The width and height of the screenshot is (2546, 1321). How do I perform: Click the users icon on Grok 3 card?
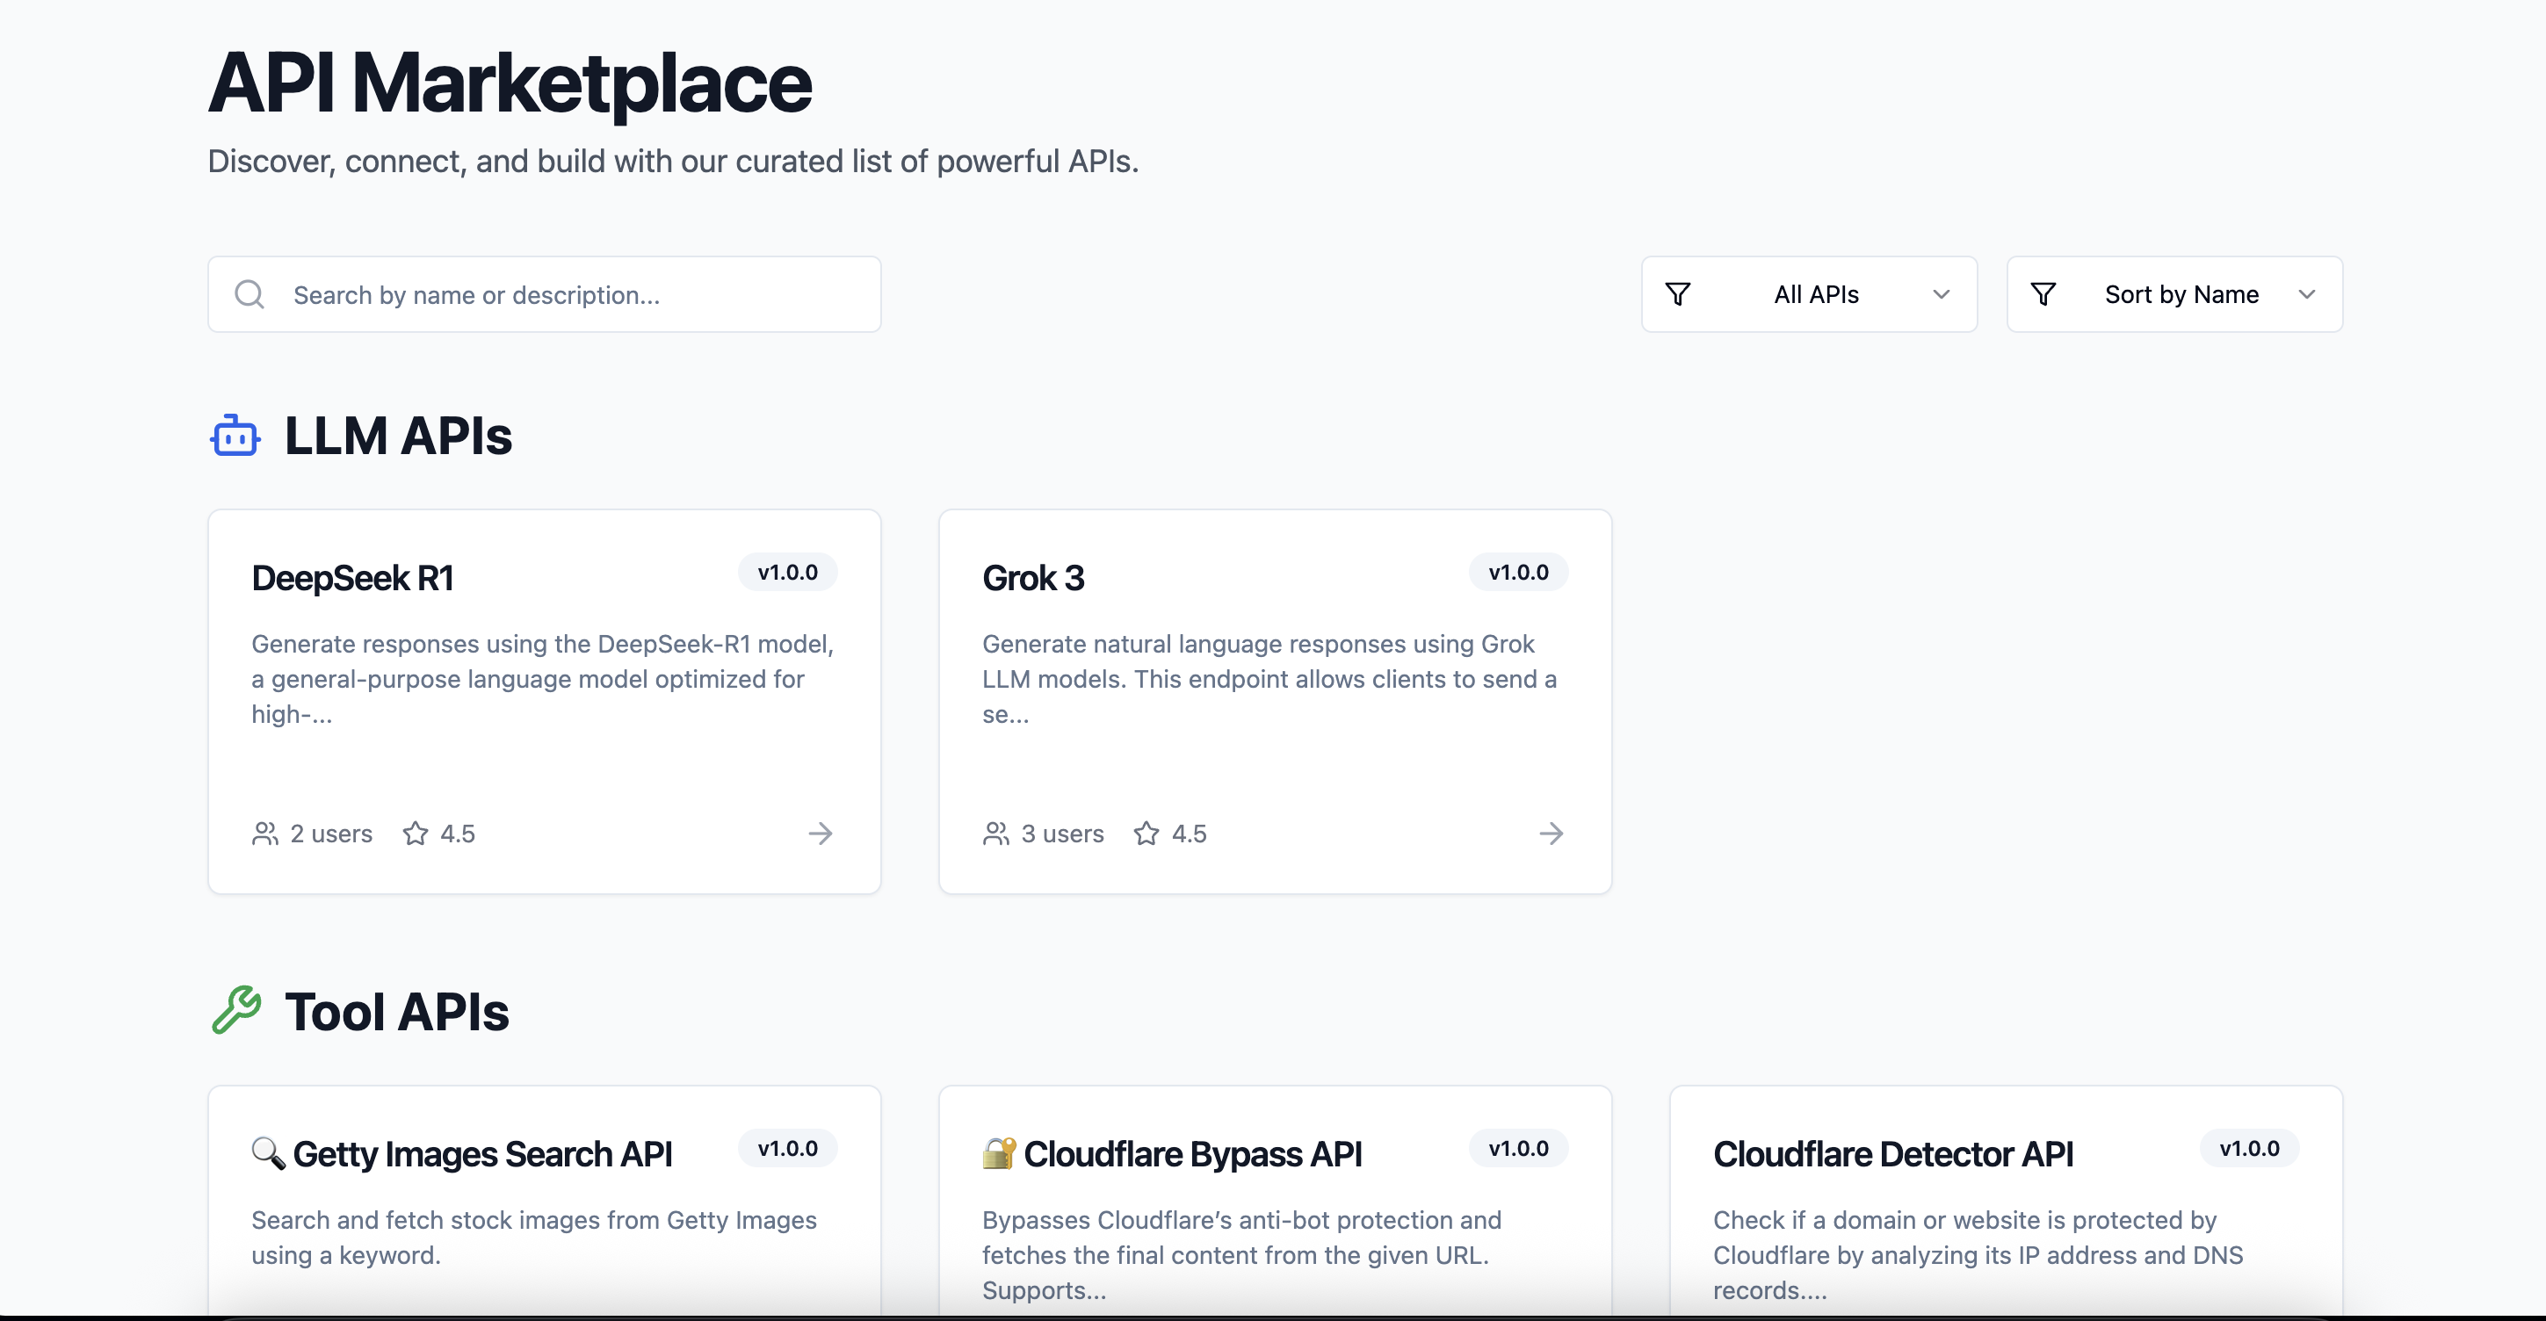996,834
